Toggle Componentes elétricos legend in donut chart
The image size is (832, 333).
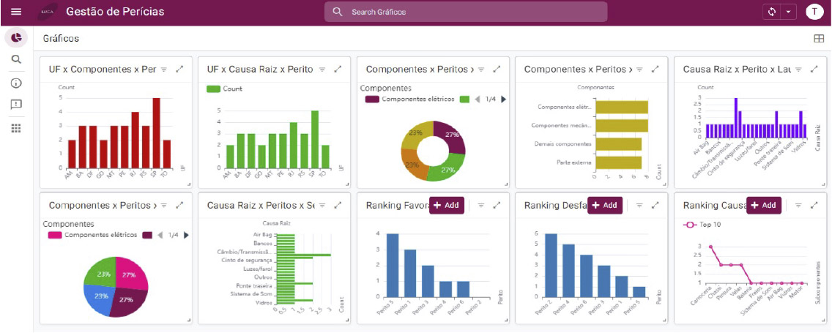410,99
